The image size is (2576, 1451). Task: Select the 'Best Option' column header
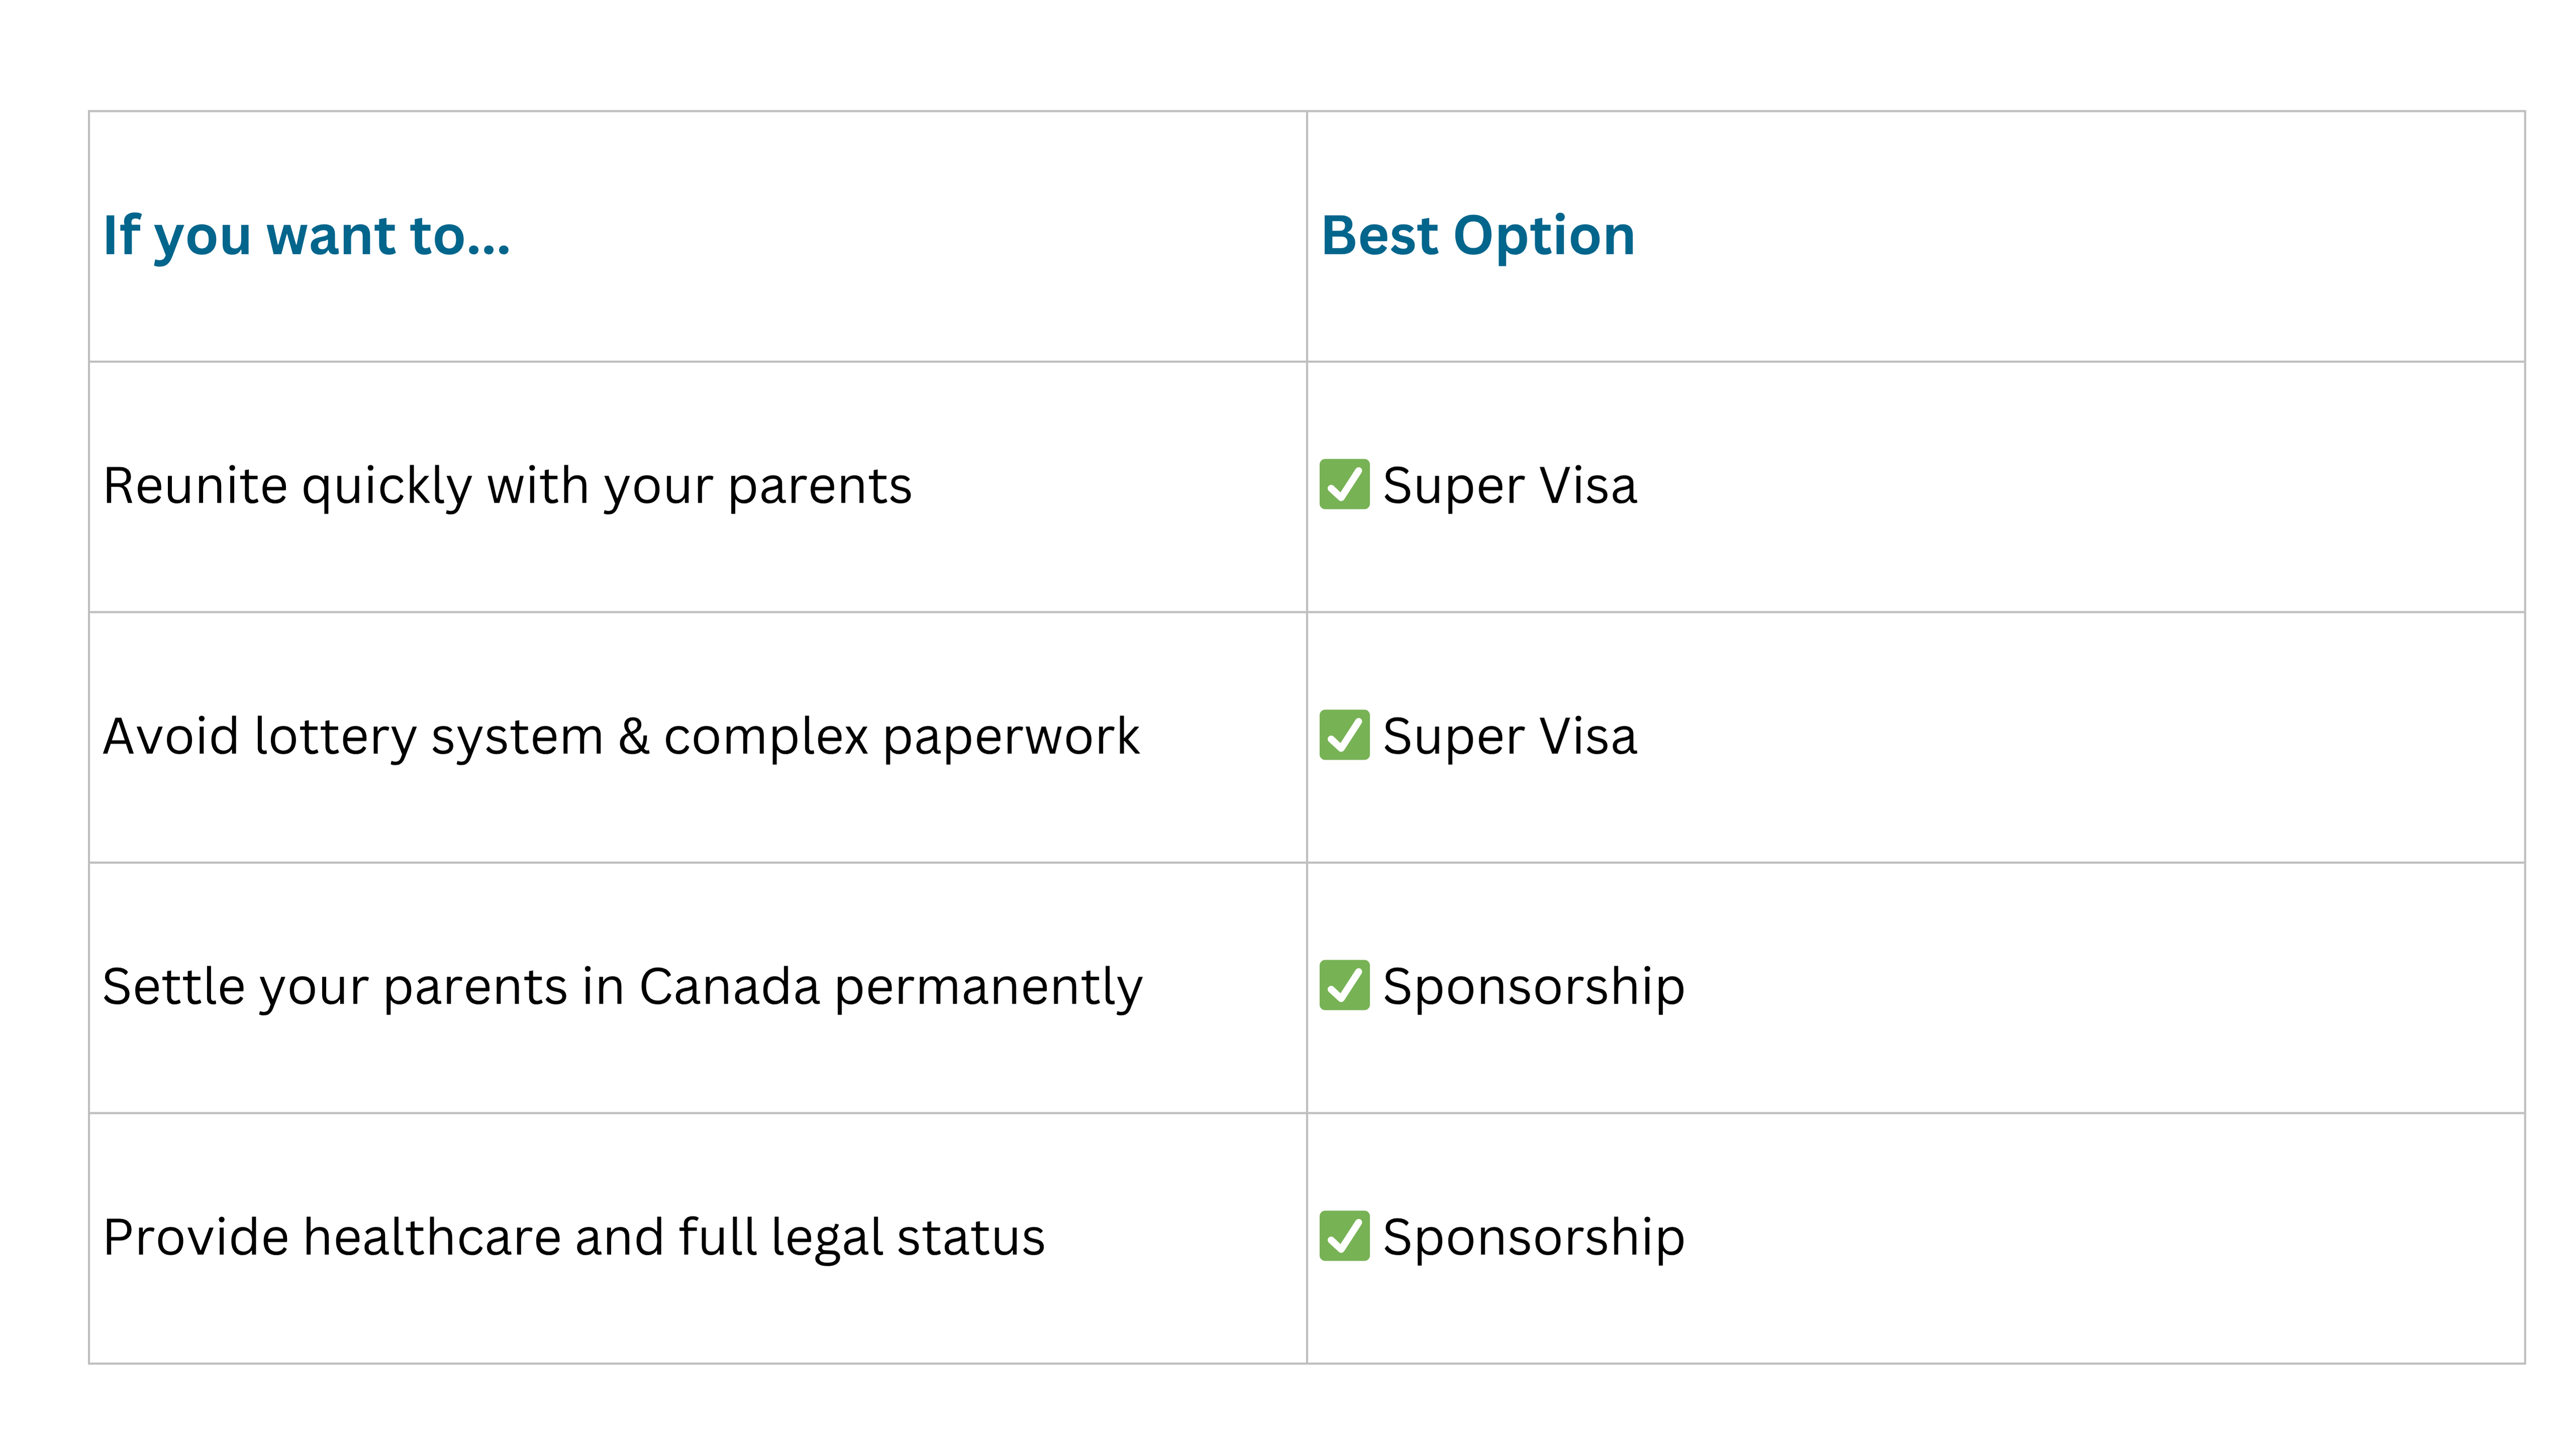click(x=1478, y=237)
